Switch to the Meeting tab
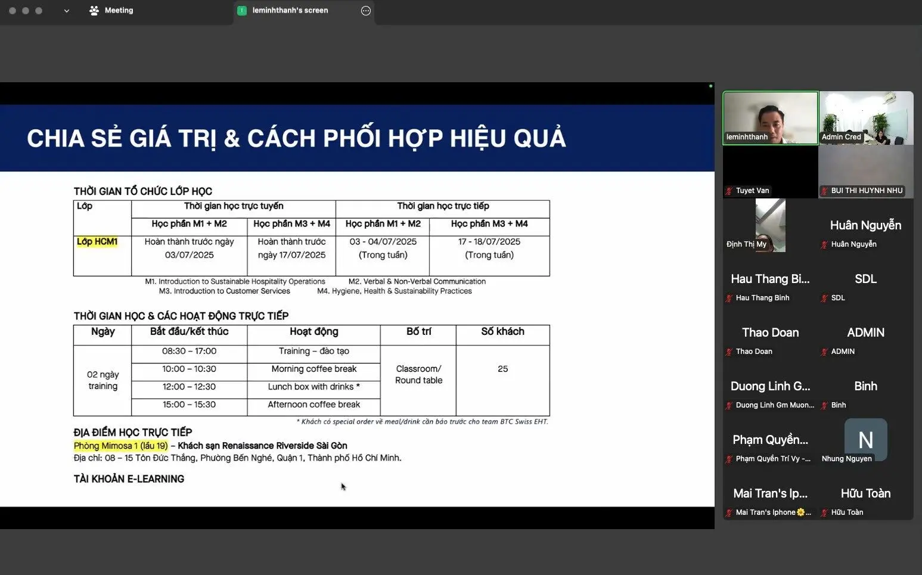Viewport: 922px width, 575px height. 119,11
